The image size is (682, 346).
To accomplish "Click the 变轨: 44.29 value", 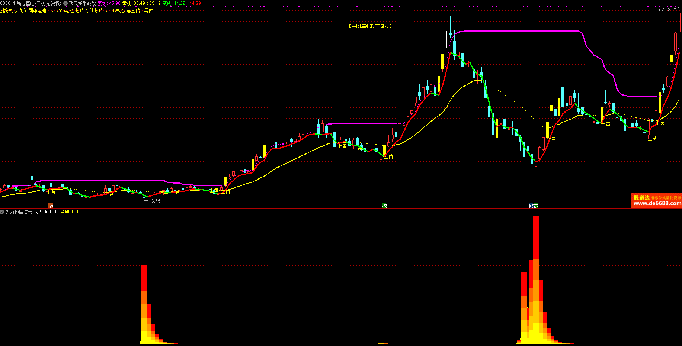I will click(174, 3).
